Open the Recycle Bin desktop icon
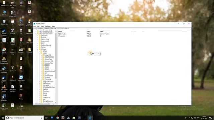Image resolution: width=214 pixels, height=120 pixels. 4,22
